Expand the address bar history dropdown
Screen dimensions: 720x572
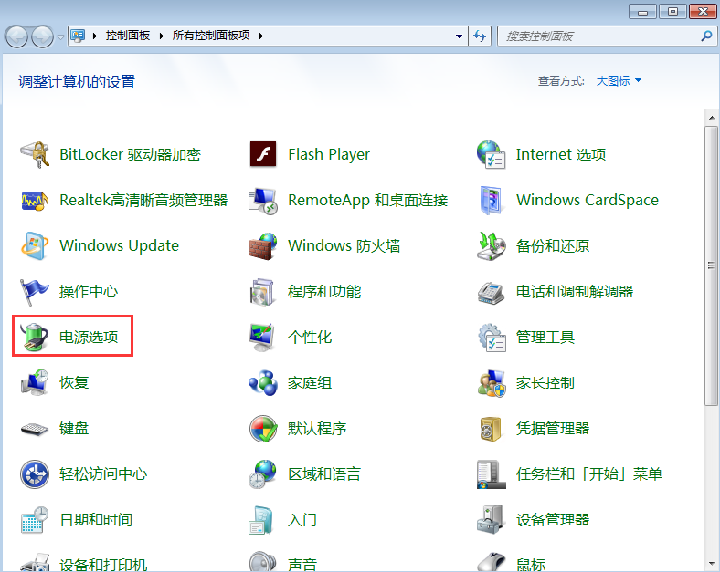pyautogui.click(x=459, y=36)
